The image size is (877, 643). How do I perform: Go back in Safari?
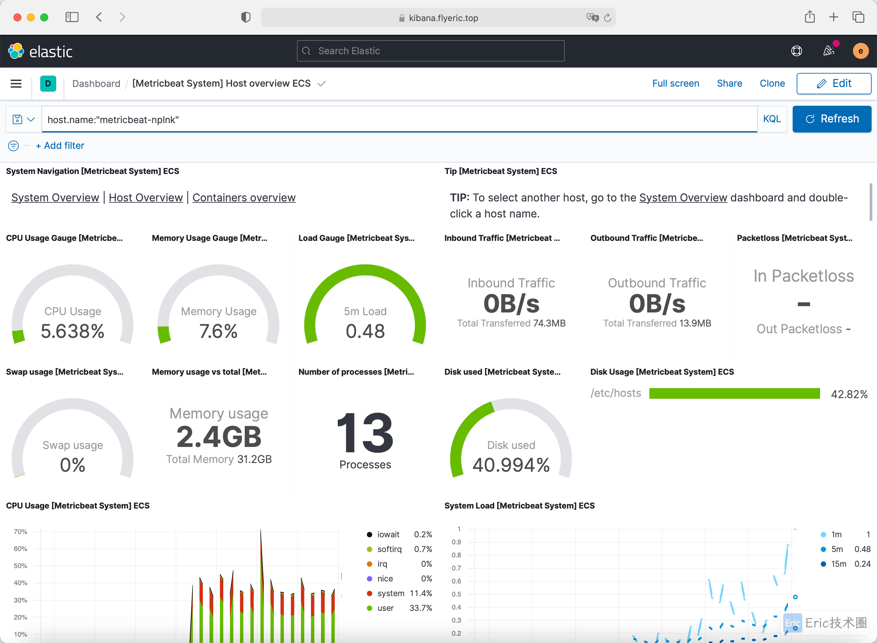click(x=99, y=17)
